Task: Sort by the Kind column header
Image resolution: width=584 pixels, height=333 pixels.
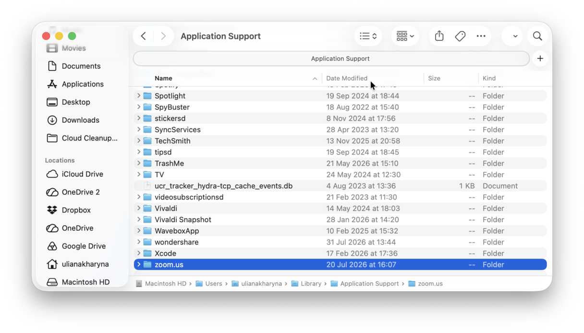Action: pyautogui.click(x=489, y=78)
